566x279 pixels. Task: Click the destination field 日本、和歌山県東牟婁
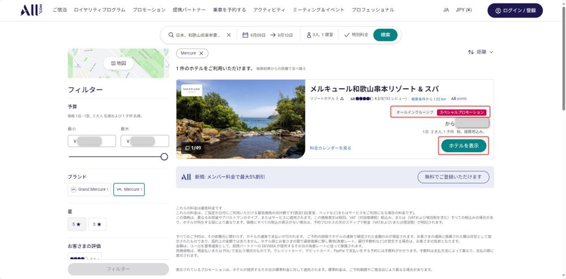[198, 35]
